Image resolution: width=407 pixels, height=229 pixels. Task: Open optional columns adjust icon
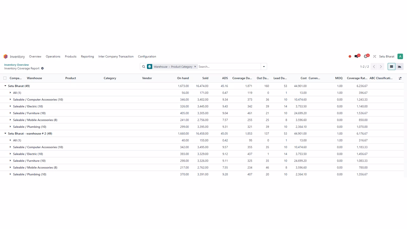(x=400, y=78)
